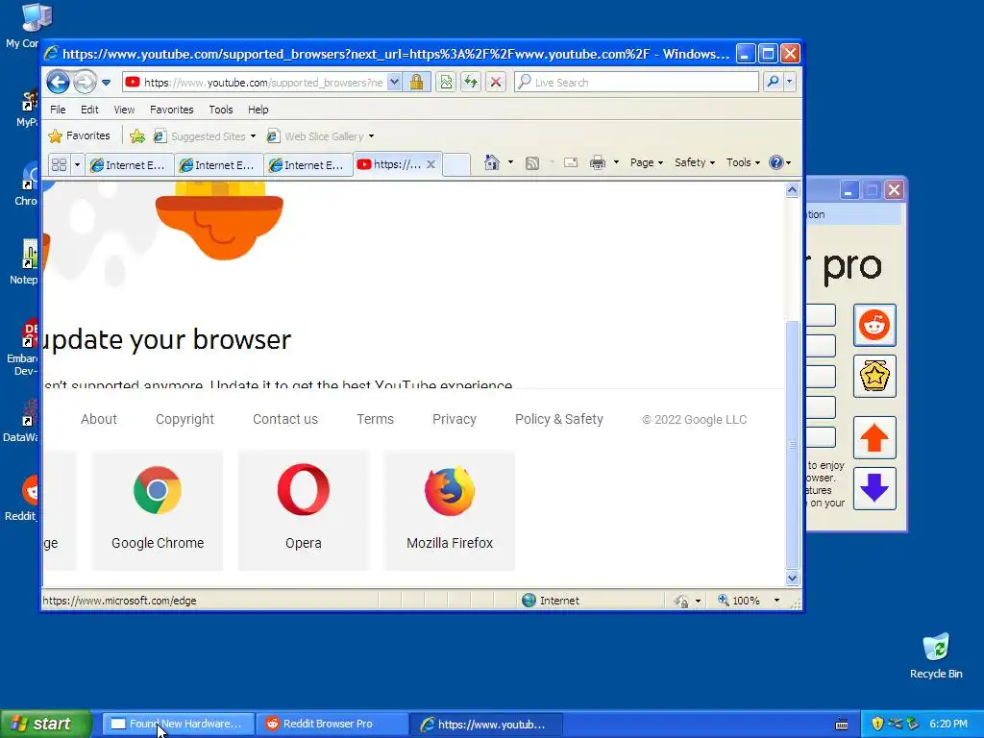Stop loading with the red X icon
Screen dimensions: 984x738
496,83
